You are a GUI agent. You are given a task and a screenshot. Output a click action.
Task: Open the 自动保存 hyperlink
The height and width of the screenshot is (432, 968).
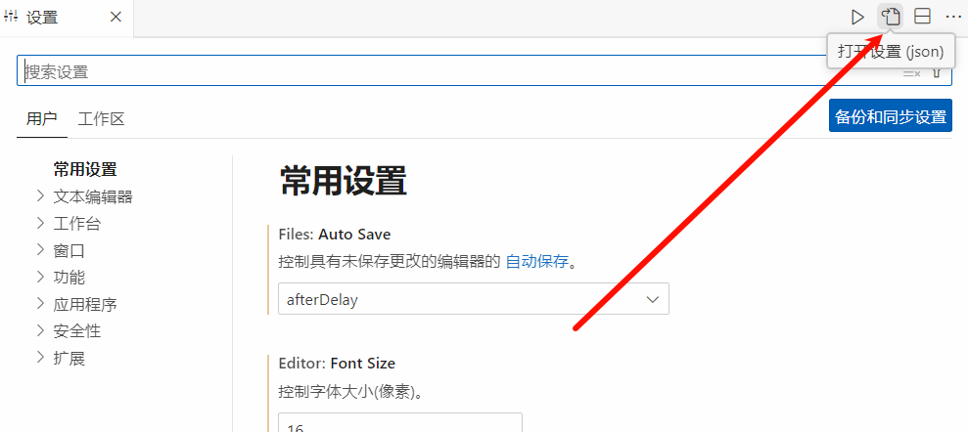coord(536,262)
